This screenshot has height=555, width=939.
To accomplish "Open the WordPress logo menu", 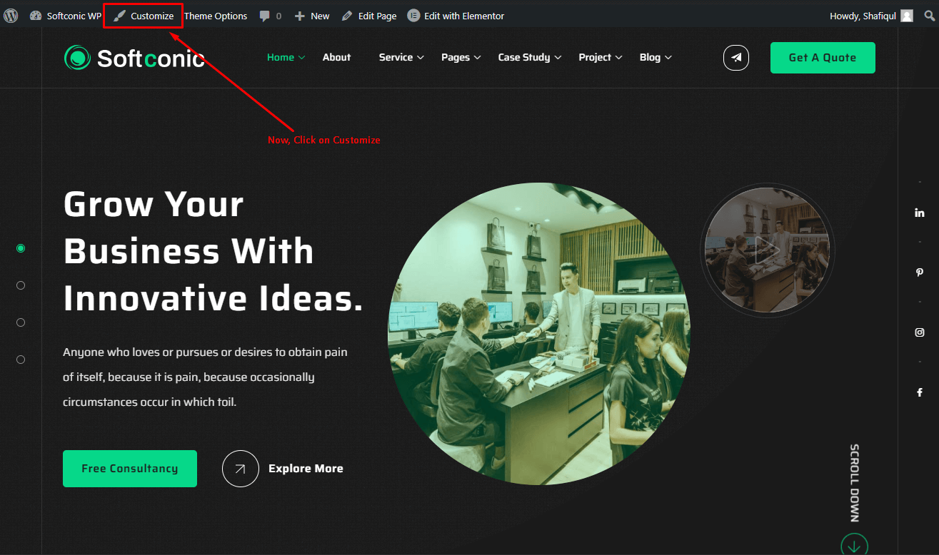I will 11,16.
